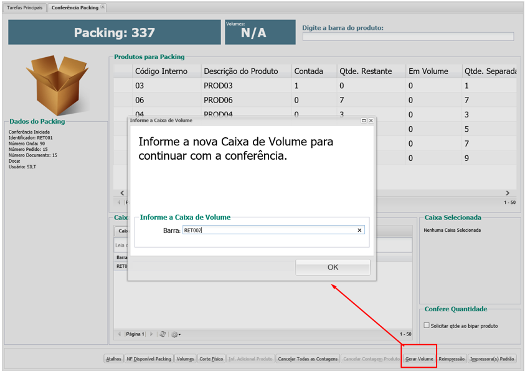Select the PROD03 product row
This screenshot has height=374, width=525.
(x=315, y=86)
